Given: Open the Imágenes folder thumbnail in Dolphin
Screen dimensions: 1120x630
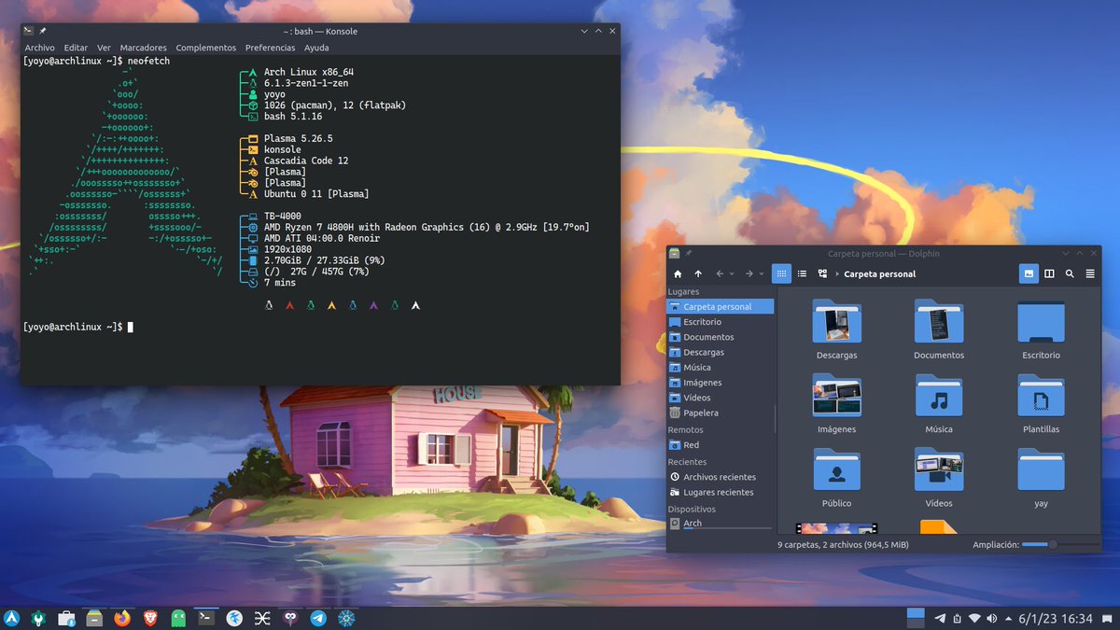Looking at the screenshot, I should pyautogui.click(x=836, y=397).
